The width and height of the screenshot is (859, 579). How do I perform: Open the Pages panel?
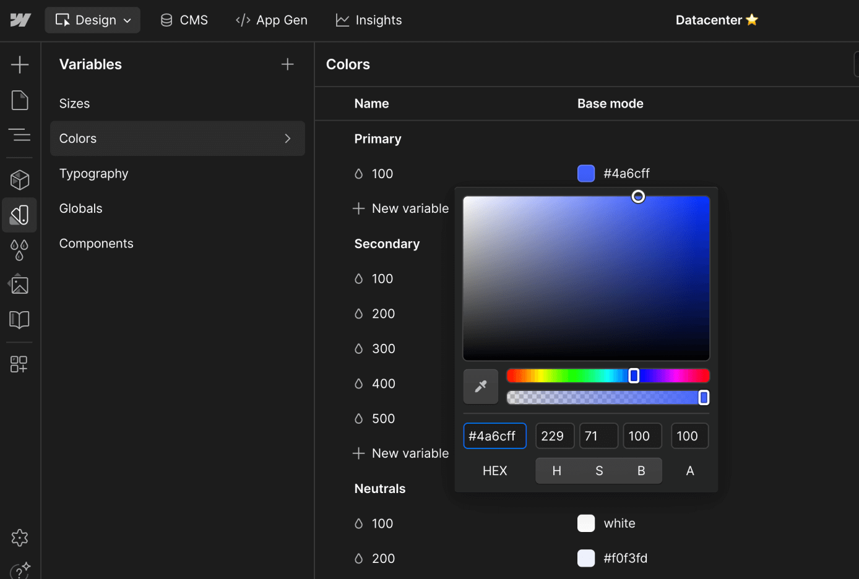tap(20, 100)
